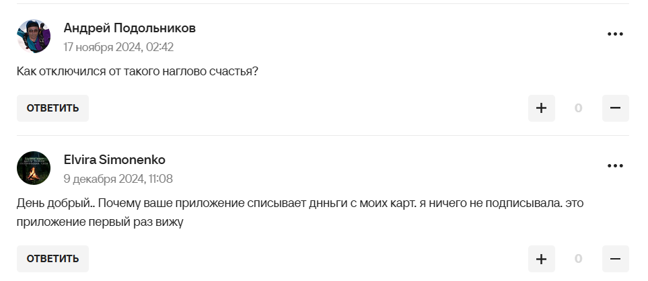The height and width of the screenshot is (281, 648).
Task: Click the rating count on Elvira Simonenko's comment
Action: [x=578, y=259]
